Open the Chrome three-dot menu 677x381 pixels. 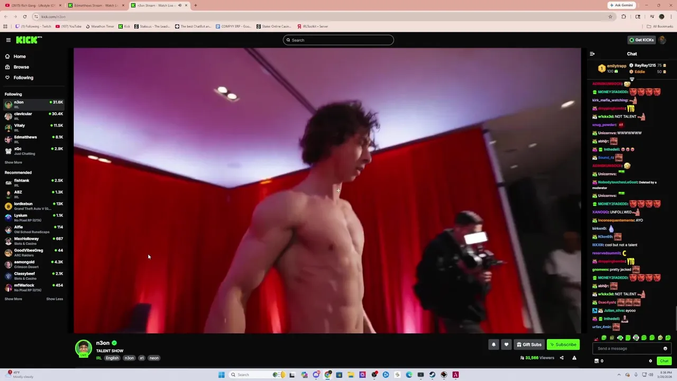[x=671, y=16]
